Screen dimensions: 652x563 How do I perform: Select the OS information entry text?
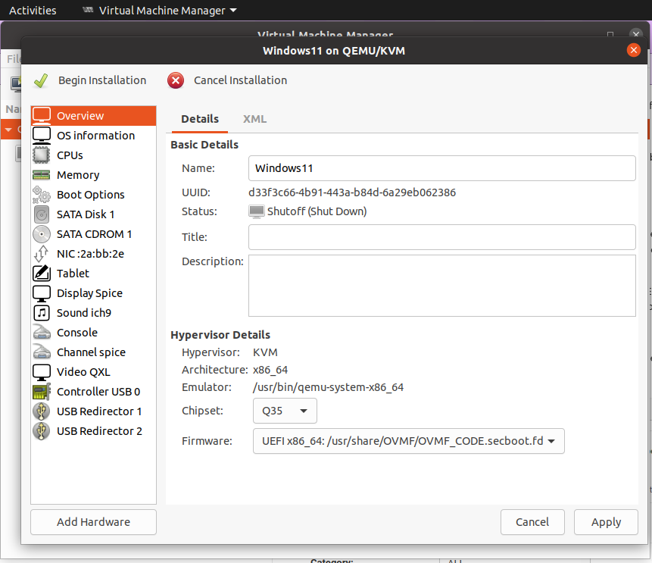[x=95, y=136]
